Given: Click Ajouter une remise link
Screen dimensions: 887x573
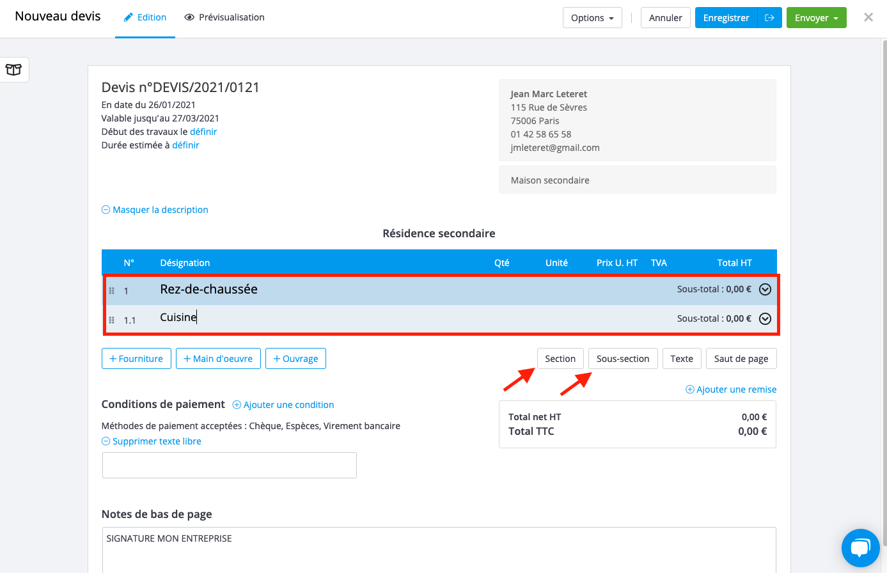Looking at the screenshot, I should 731,389.
